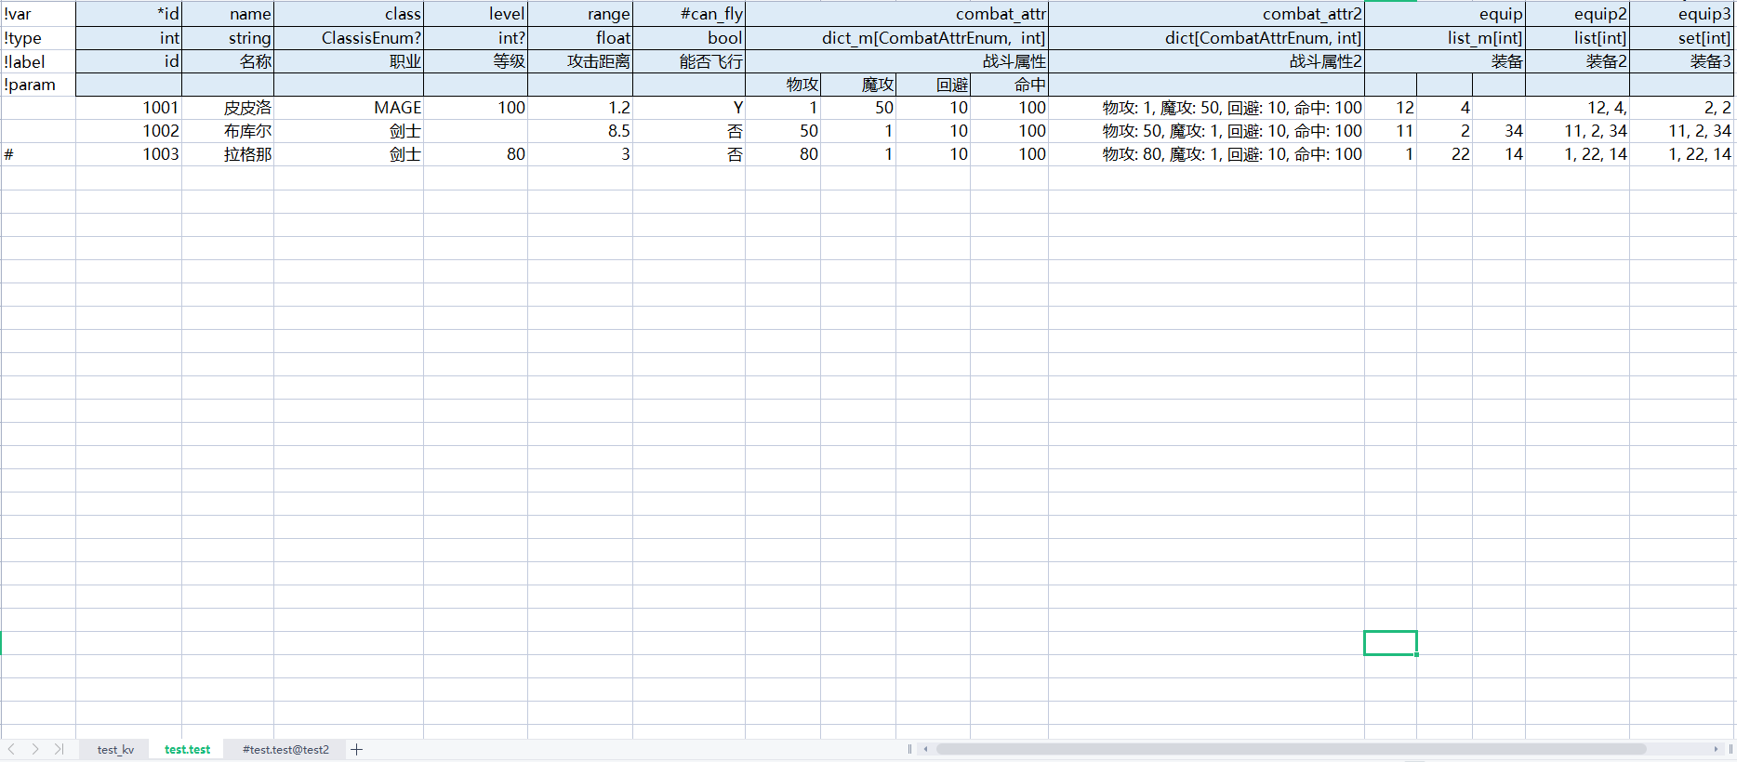Add a new sheet with the plus icon
Screen dimensions: 1737x762
pyautogui.click(x=356, y=749)
